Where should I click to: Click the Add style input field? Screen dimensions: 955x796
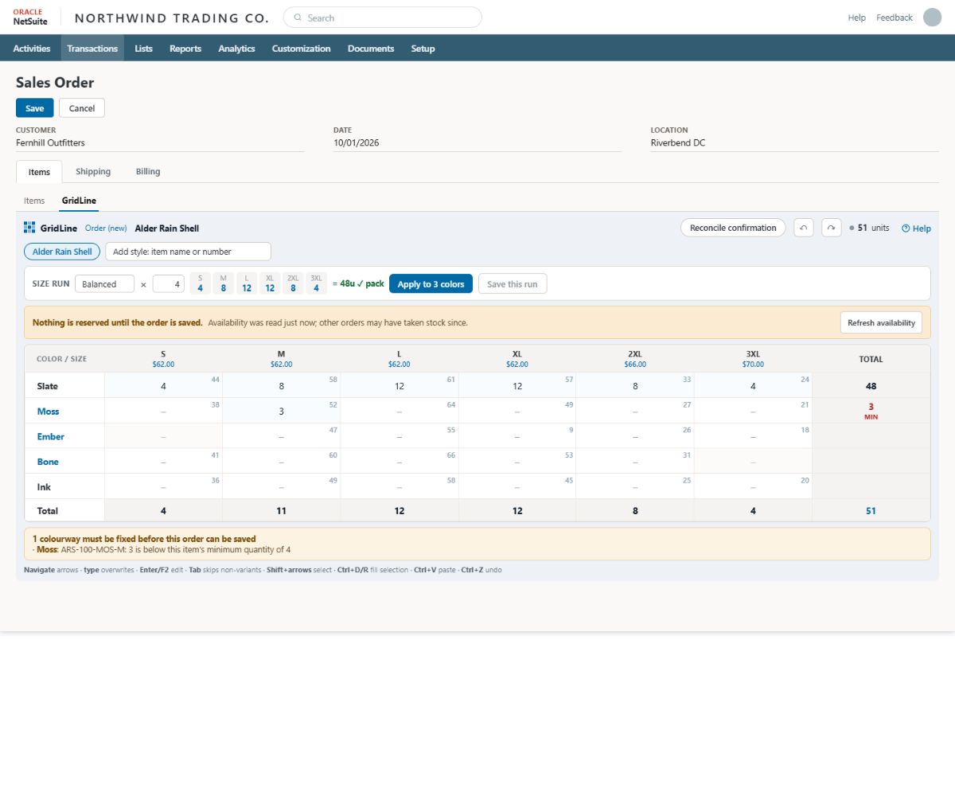click(x=188, y=252)
